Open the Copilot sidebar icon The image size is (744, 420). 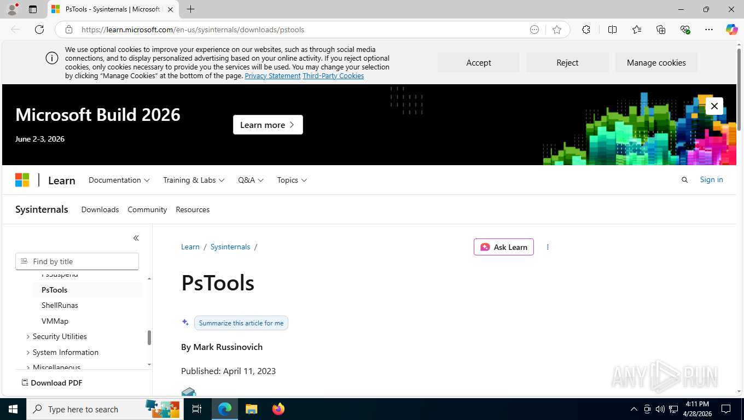(731, 30)
